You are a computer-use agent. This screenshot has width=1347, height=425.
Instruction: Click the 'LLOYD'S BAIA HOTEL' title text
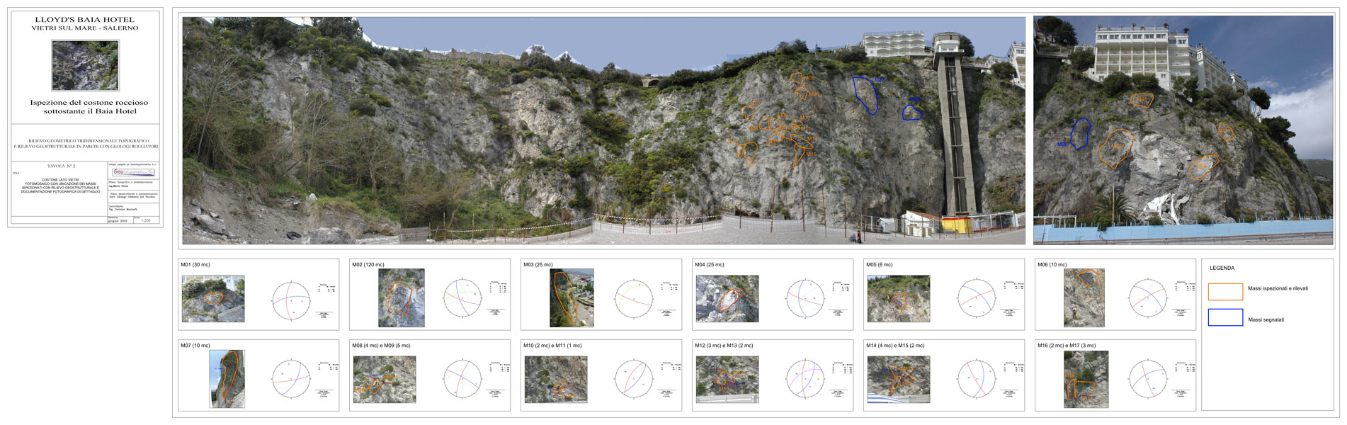85,20
